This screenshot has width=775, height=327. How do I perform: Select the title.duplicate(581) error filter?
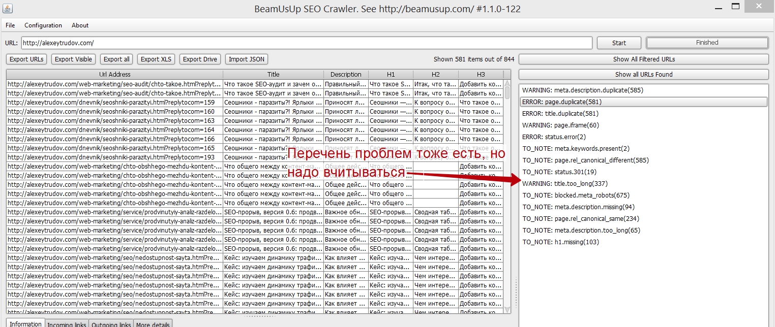click(x=560, y=114)
